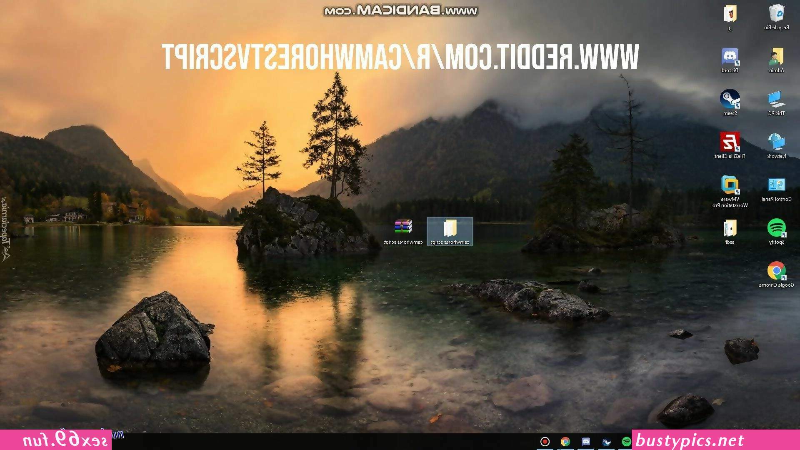The width and height of the screenshot is (800, 450).
Task: Open Bandicam recorder from the taskbar
Action: [x=545, y=442]
